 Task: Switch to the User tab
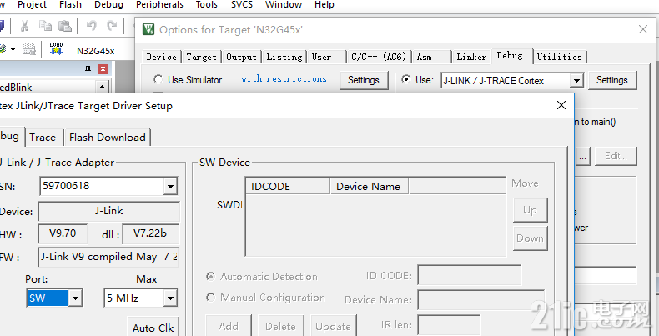[326, 57]
